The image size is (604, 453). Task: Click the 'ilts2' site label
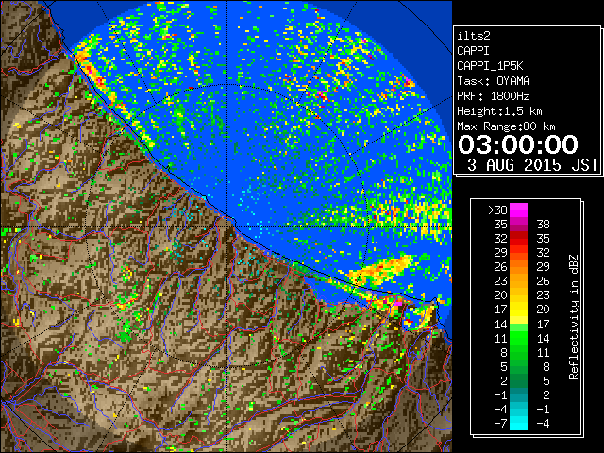click(x=474, y=36)
